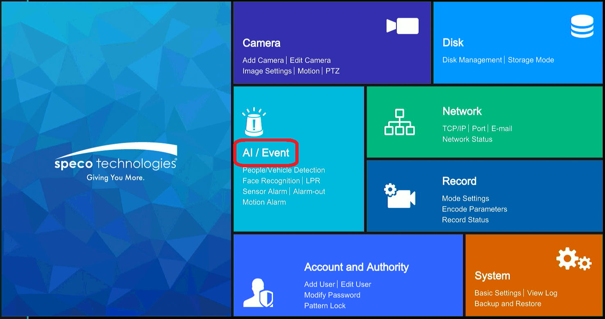
Task: Open People/Vehicle Detection settings
Action: point(283,170)
